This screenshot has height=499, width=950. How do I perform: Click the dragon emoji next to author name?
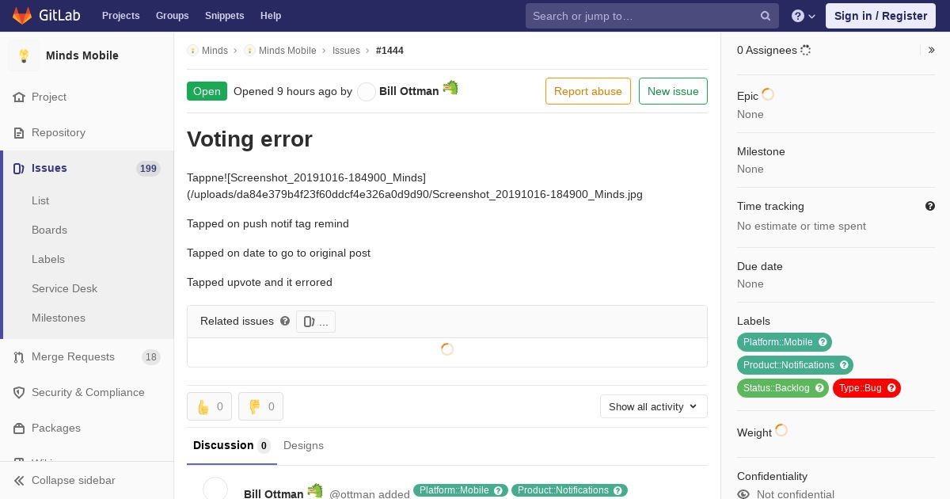coord(450,88)
